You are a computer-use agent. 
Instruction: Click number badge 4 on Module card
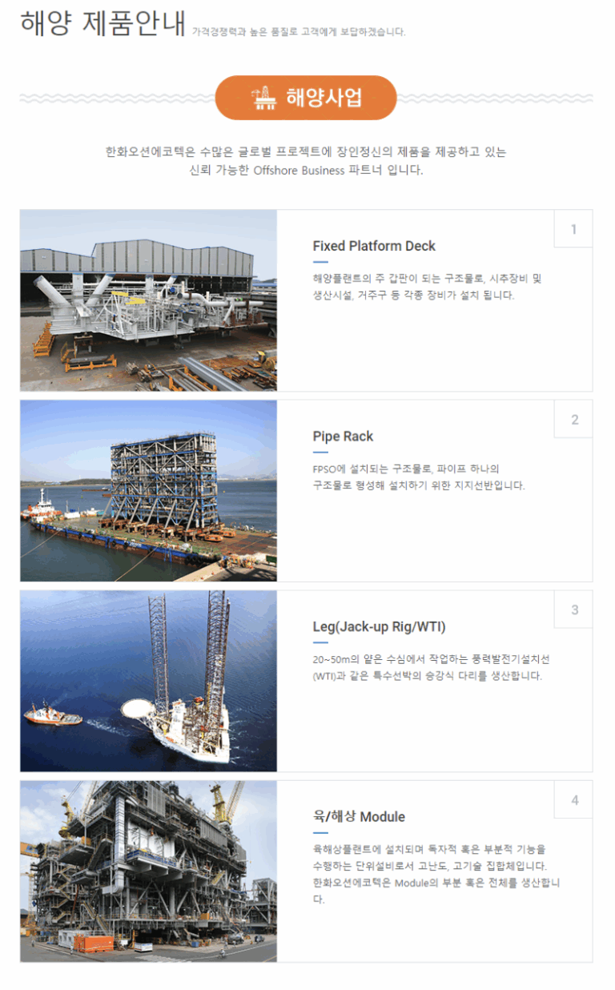[x=574, y=800]
